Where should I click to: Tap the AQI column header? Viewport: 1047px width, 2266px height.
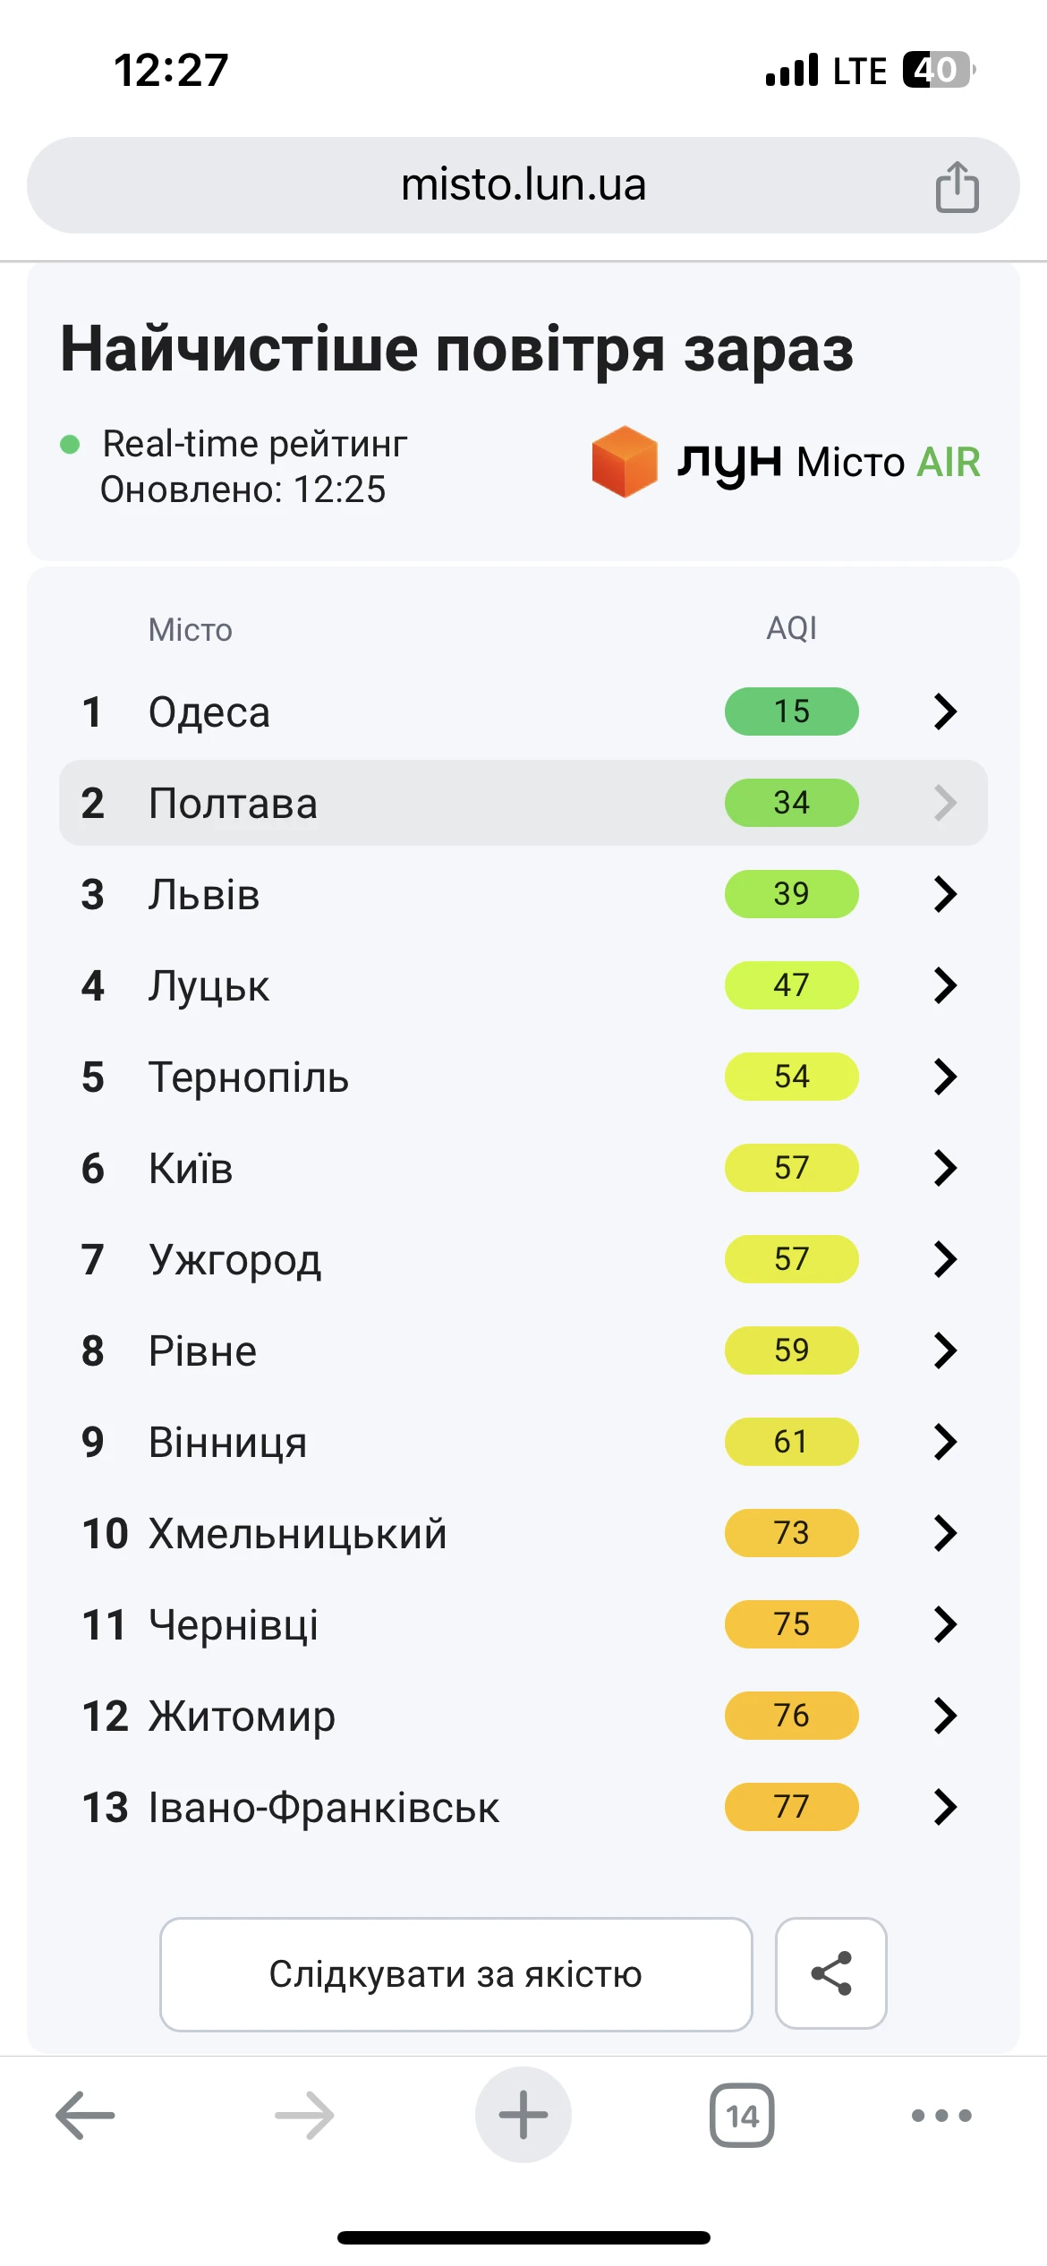tap(791, 628)
